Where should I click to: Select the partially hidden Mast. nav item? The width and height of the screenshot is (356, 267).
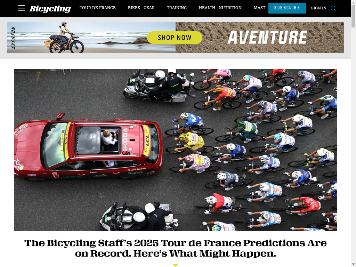(x=259, y=8)
